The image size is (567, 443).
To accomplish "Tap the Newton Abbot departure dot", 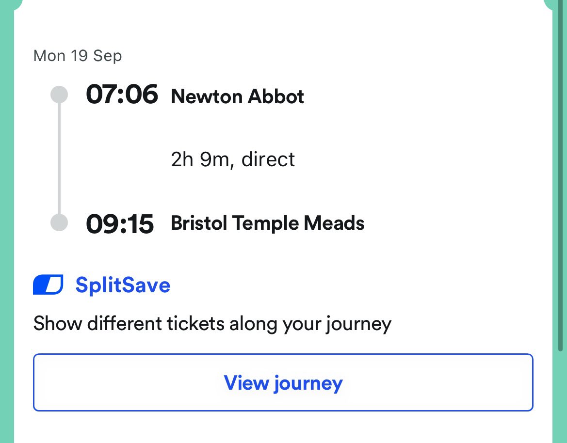I will [x=59, y=95].
